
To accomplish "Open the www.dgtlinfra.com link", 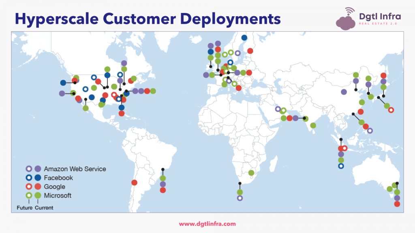I will coord(207,224).
